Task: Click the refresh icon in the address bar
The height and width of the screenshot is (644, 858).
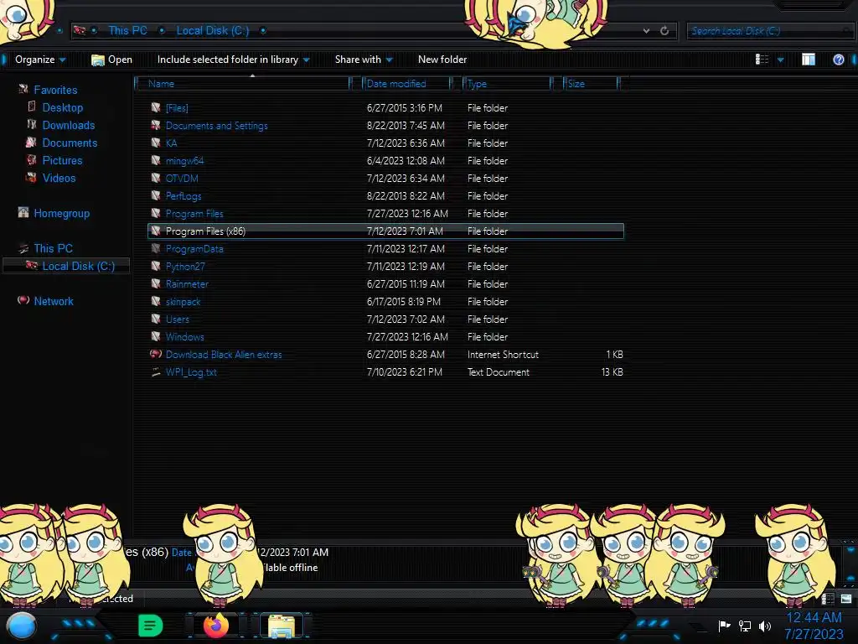Action: point(664,31)
